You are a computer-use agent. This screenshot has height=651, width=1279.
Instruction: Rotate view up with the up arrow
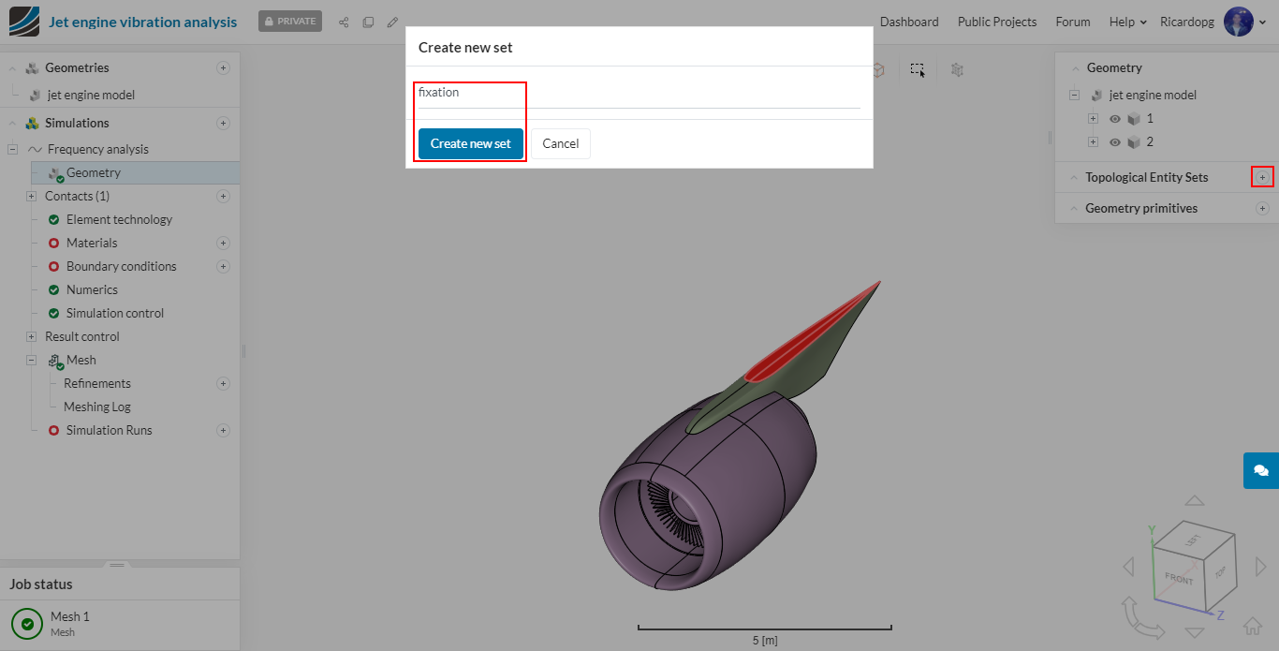[x=1194, y=501]
